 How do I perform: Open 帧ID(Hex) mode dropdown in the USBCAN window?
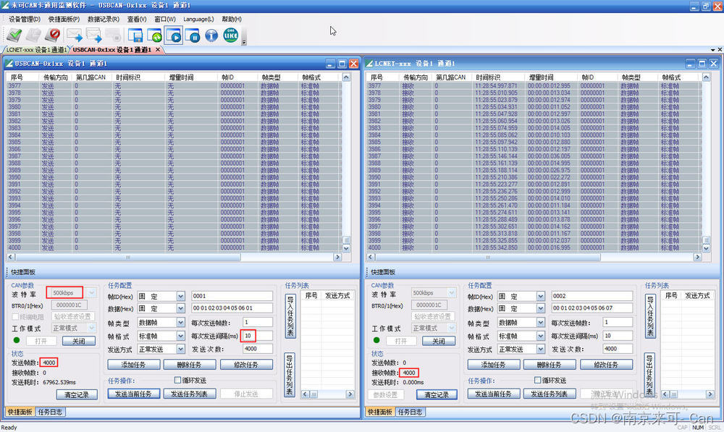click(180, 296)
